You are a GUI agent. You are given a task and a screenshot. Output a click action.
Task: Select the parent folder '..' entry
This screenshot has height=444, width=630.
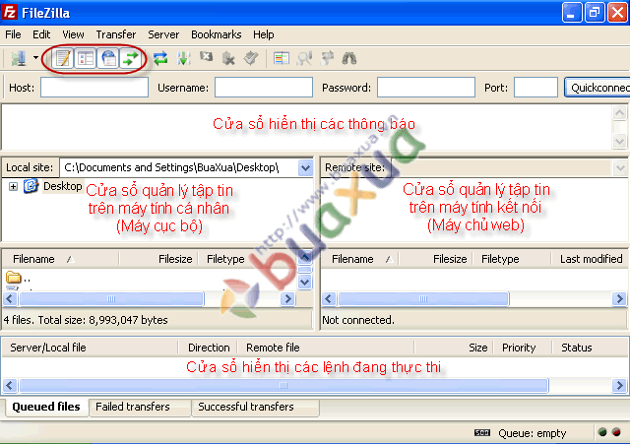coord(18,278)
